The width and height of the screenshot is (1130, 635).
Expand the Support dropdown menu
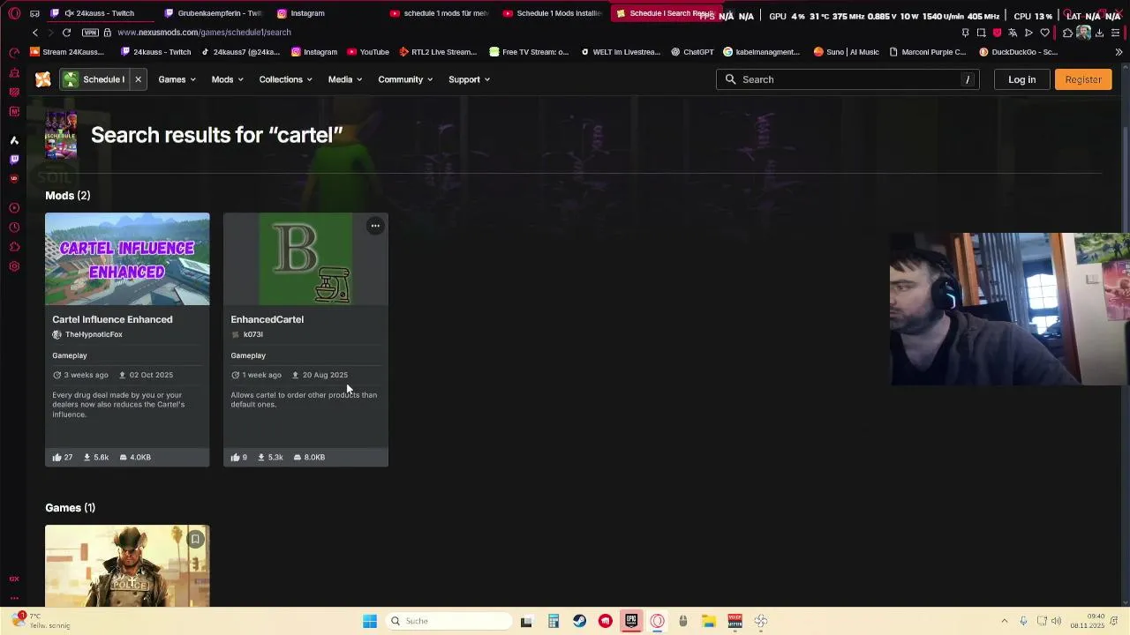pyautogui.click(x=469, y=79)
